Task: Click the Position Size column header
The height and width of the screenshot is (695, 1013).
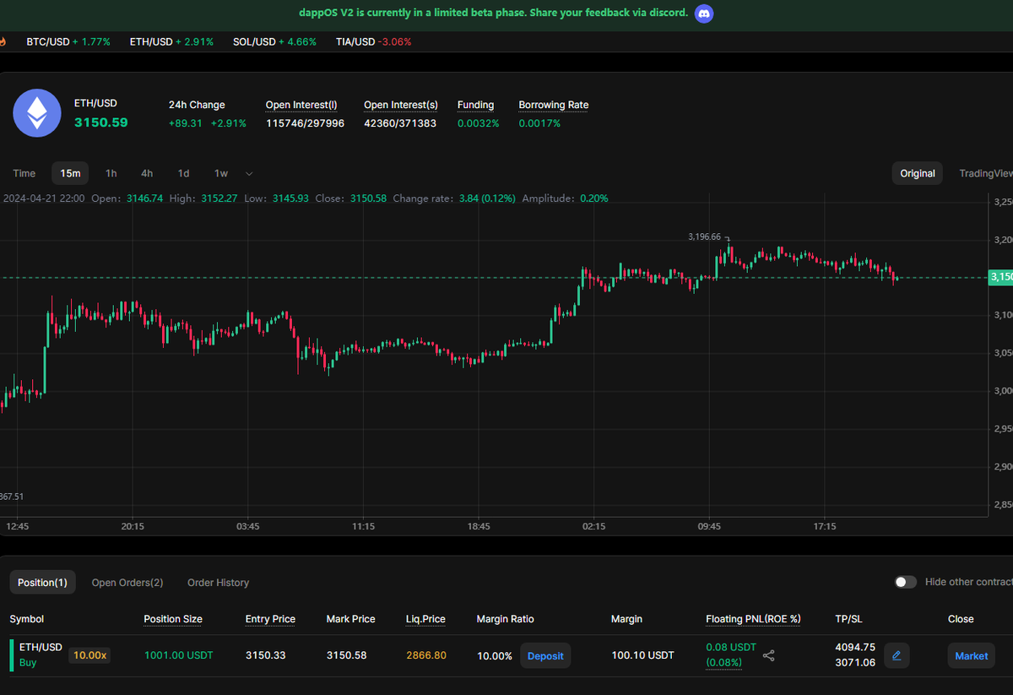Action: pos(173,619)
